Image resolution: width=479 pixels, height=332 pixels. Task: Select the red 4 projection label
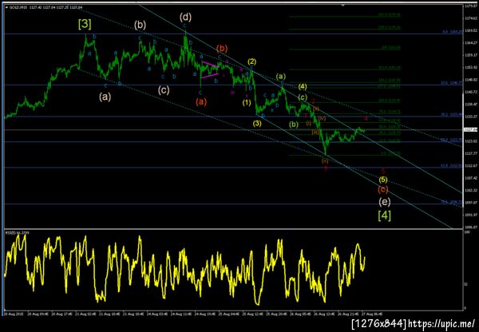[x=366, y=118]
